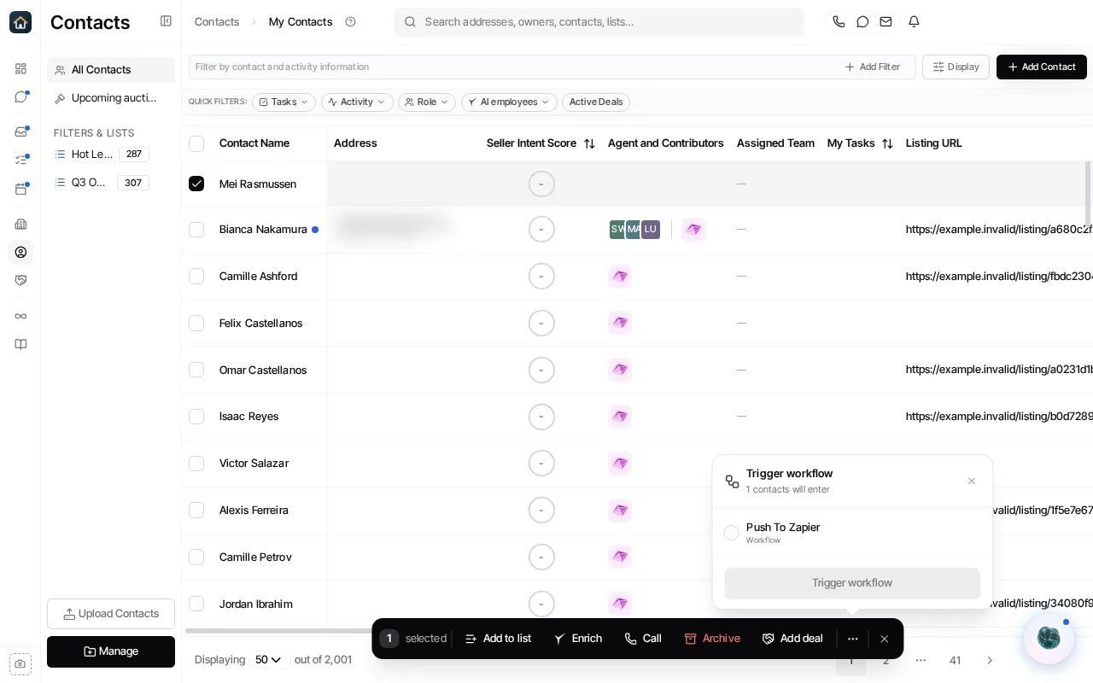Open the dashboard grid icon in sidebar
The image size is (1093, 683).
20,68
